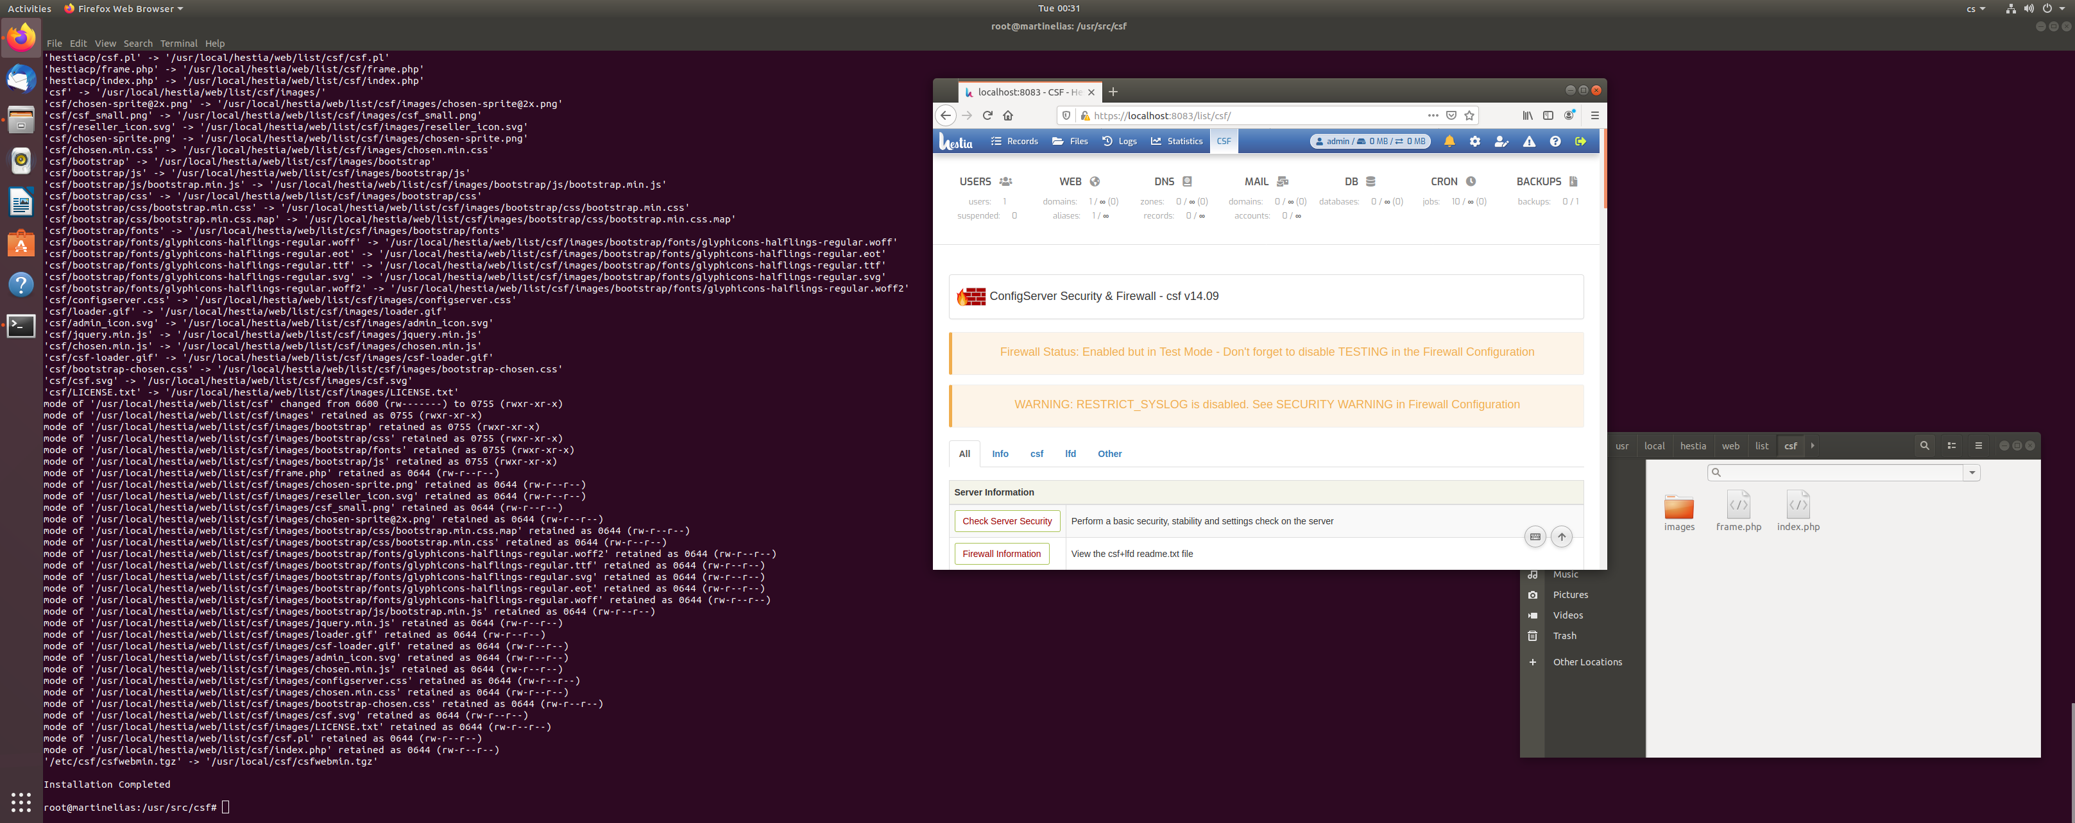
Task: Click the Check Server Security button
Action: click(1007, 521)
